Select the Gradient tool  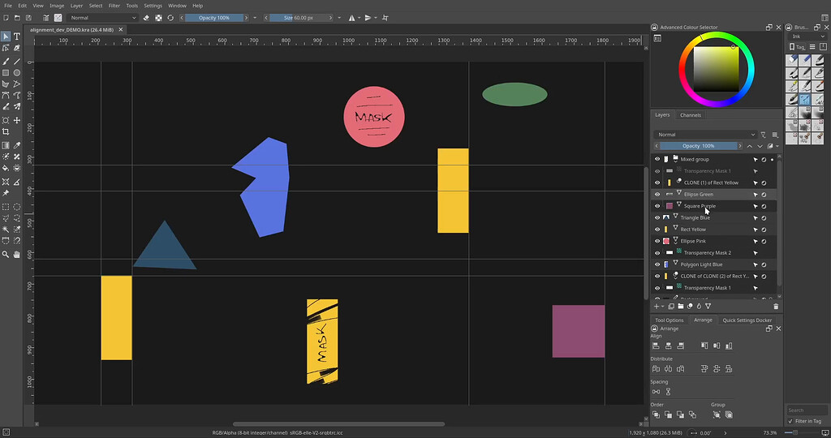click(x=6, y=145)
